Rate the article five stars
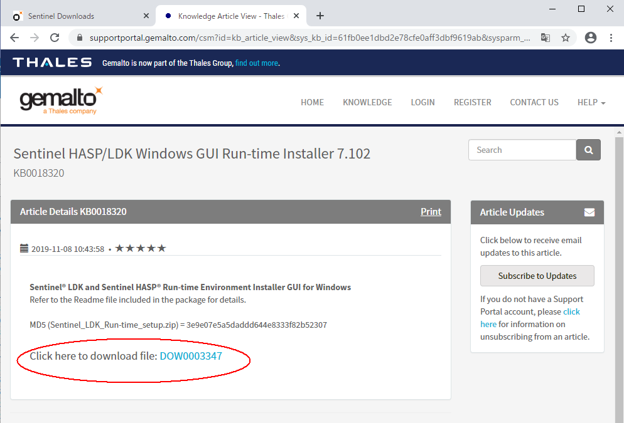The height and width of the screenshot is (423, 624). [161, 248]
